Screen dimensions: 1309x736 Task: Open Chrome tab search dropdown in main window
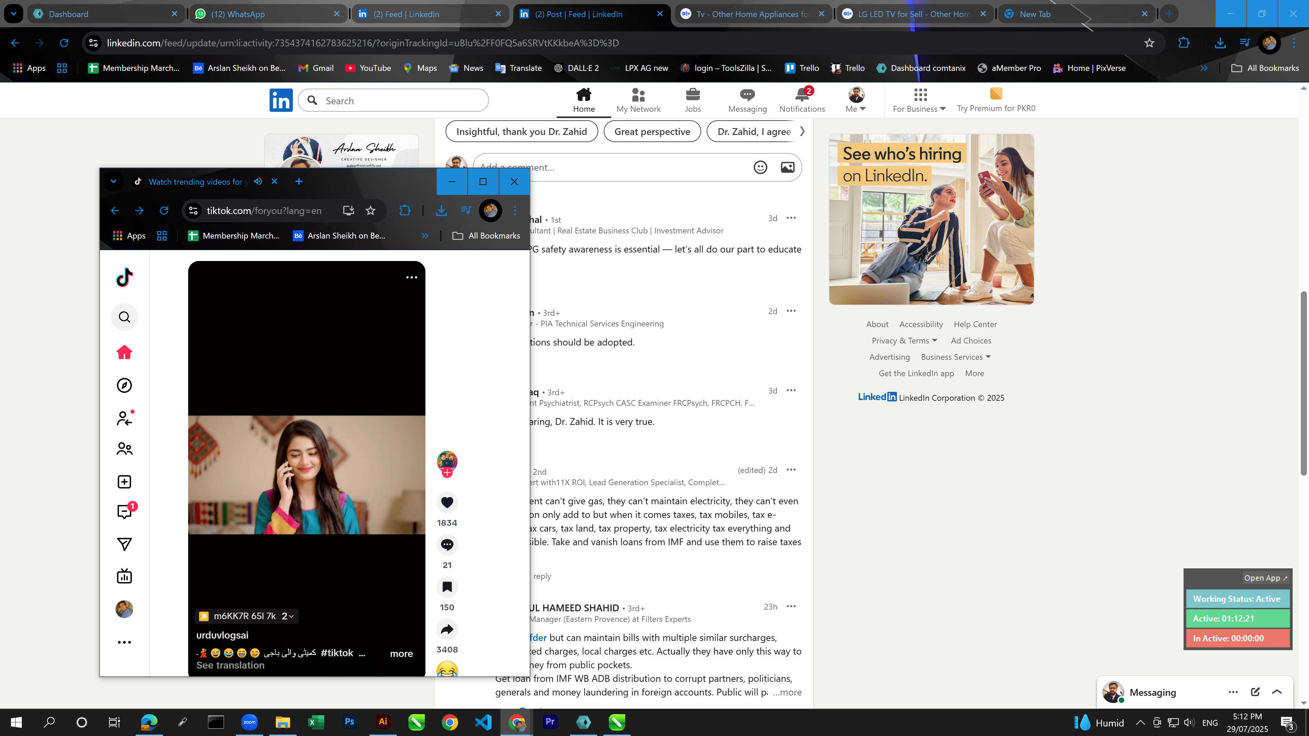(14, 14)
